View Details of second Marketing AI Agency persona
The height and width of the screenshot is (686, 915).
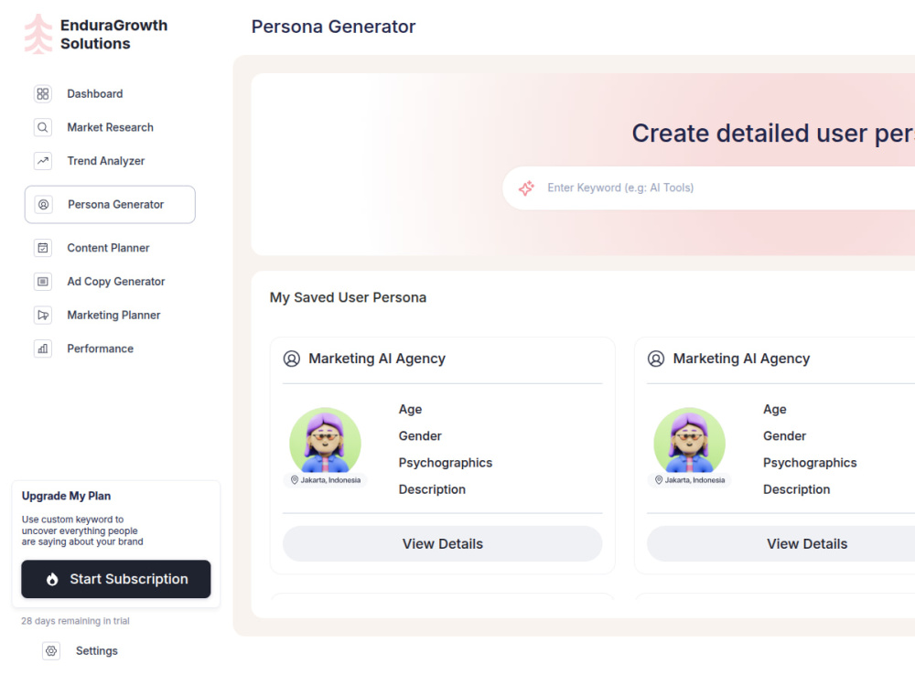[807, 543]
